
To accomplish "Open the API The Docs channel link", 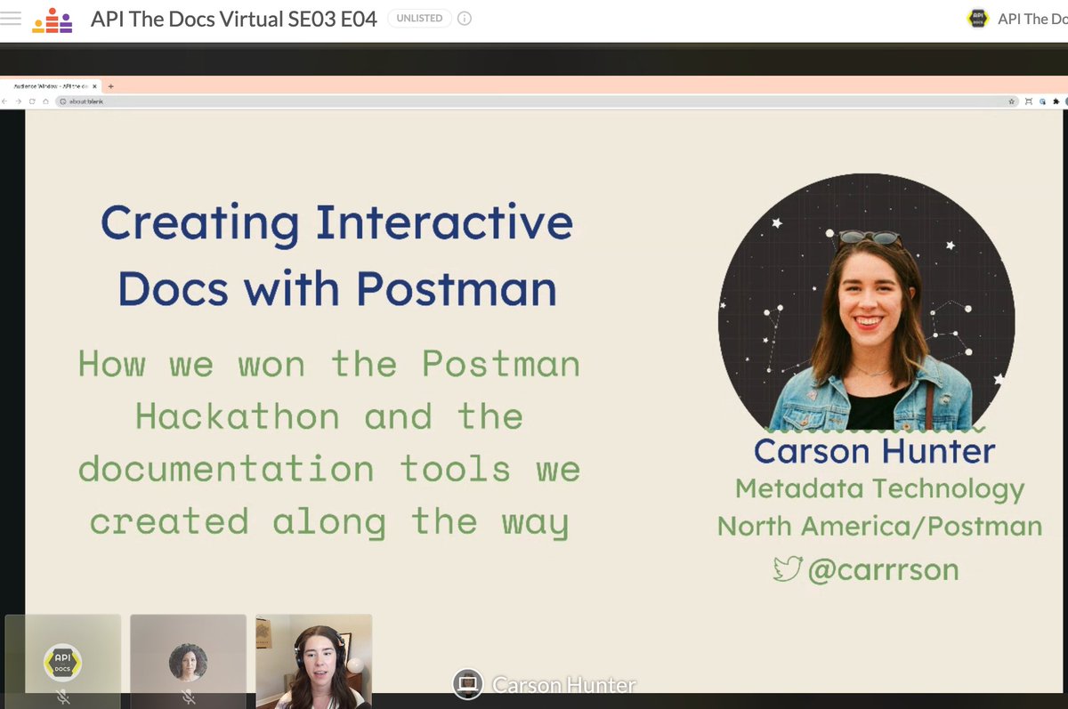I will [x=1032, y=19].
